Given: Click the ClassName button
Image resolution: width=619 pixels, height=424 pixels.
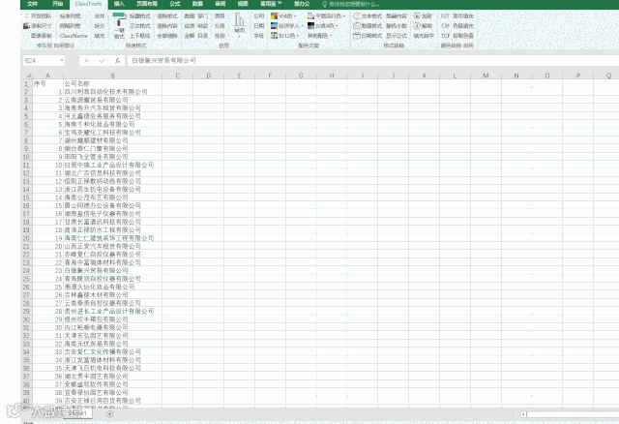Looking at the screenshot, I should point(74,36).
